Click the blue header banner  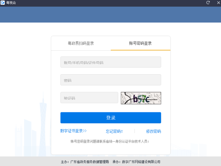coord(110,14)
